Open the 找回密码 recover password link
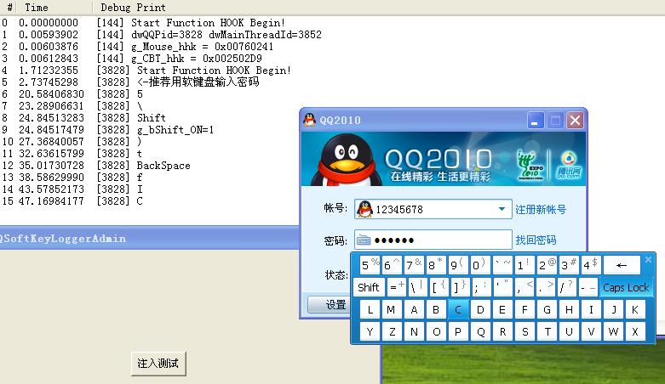Screen dimensions: 665x384 (536, 240)
